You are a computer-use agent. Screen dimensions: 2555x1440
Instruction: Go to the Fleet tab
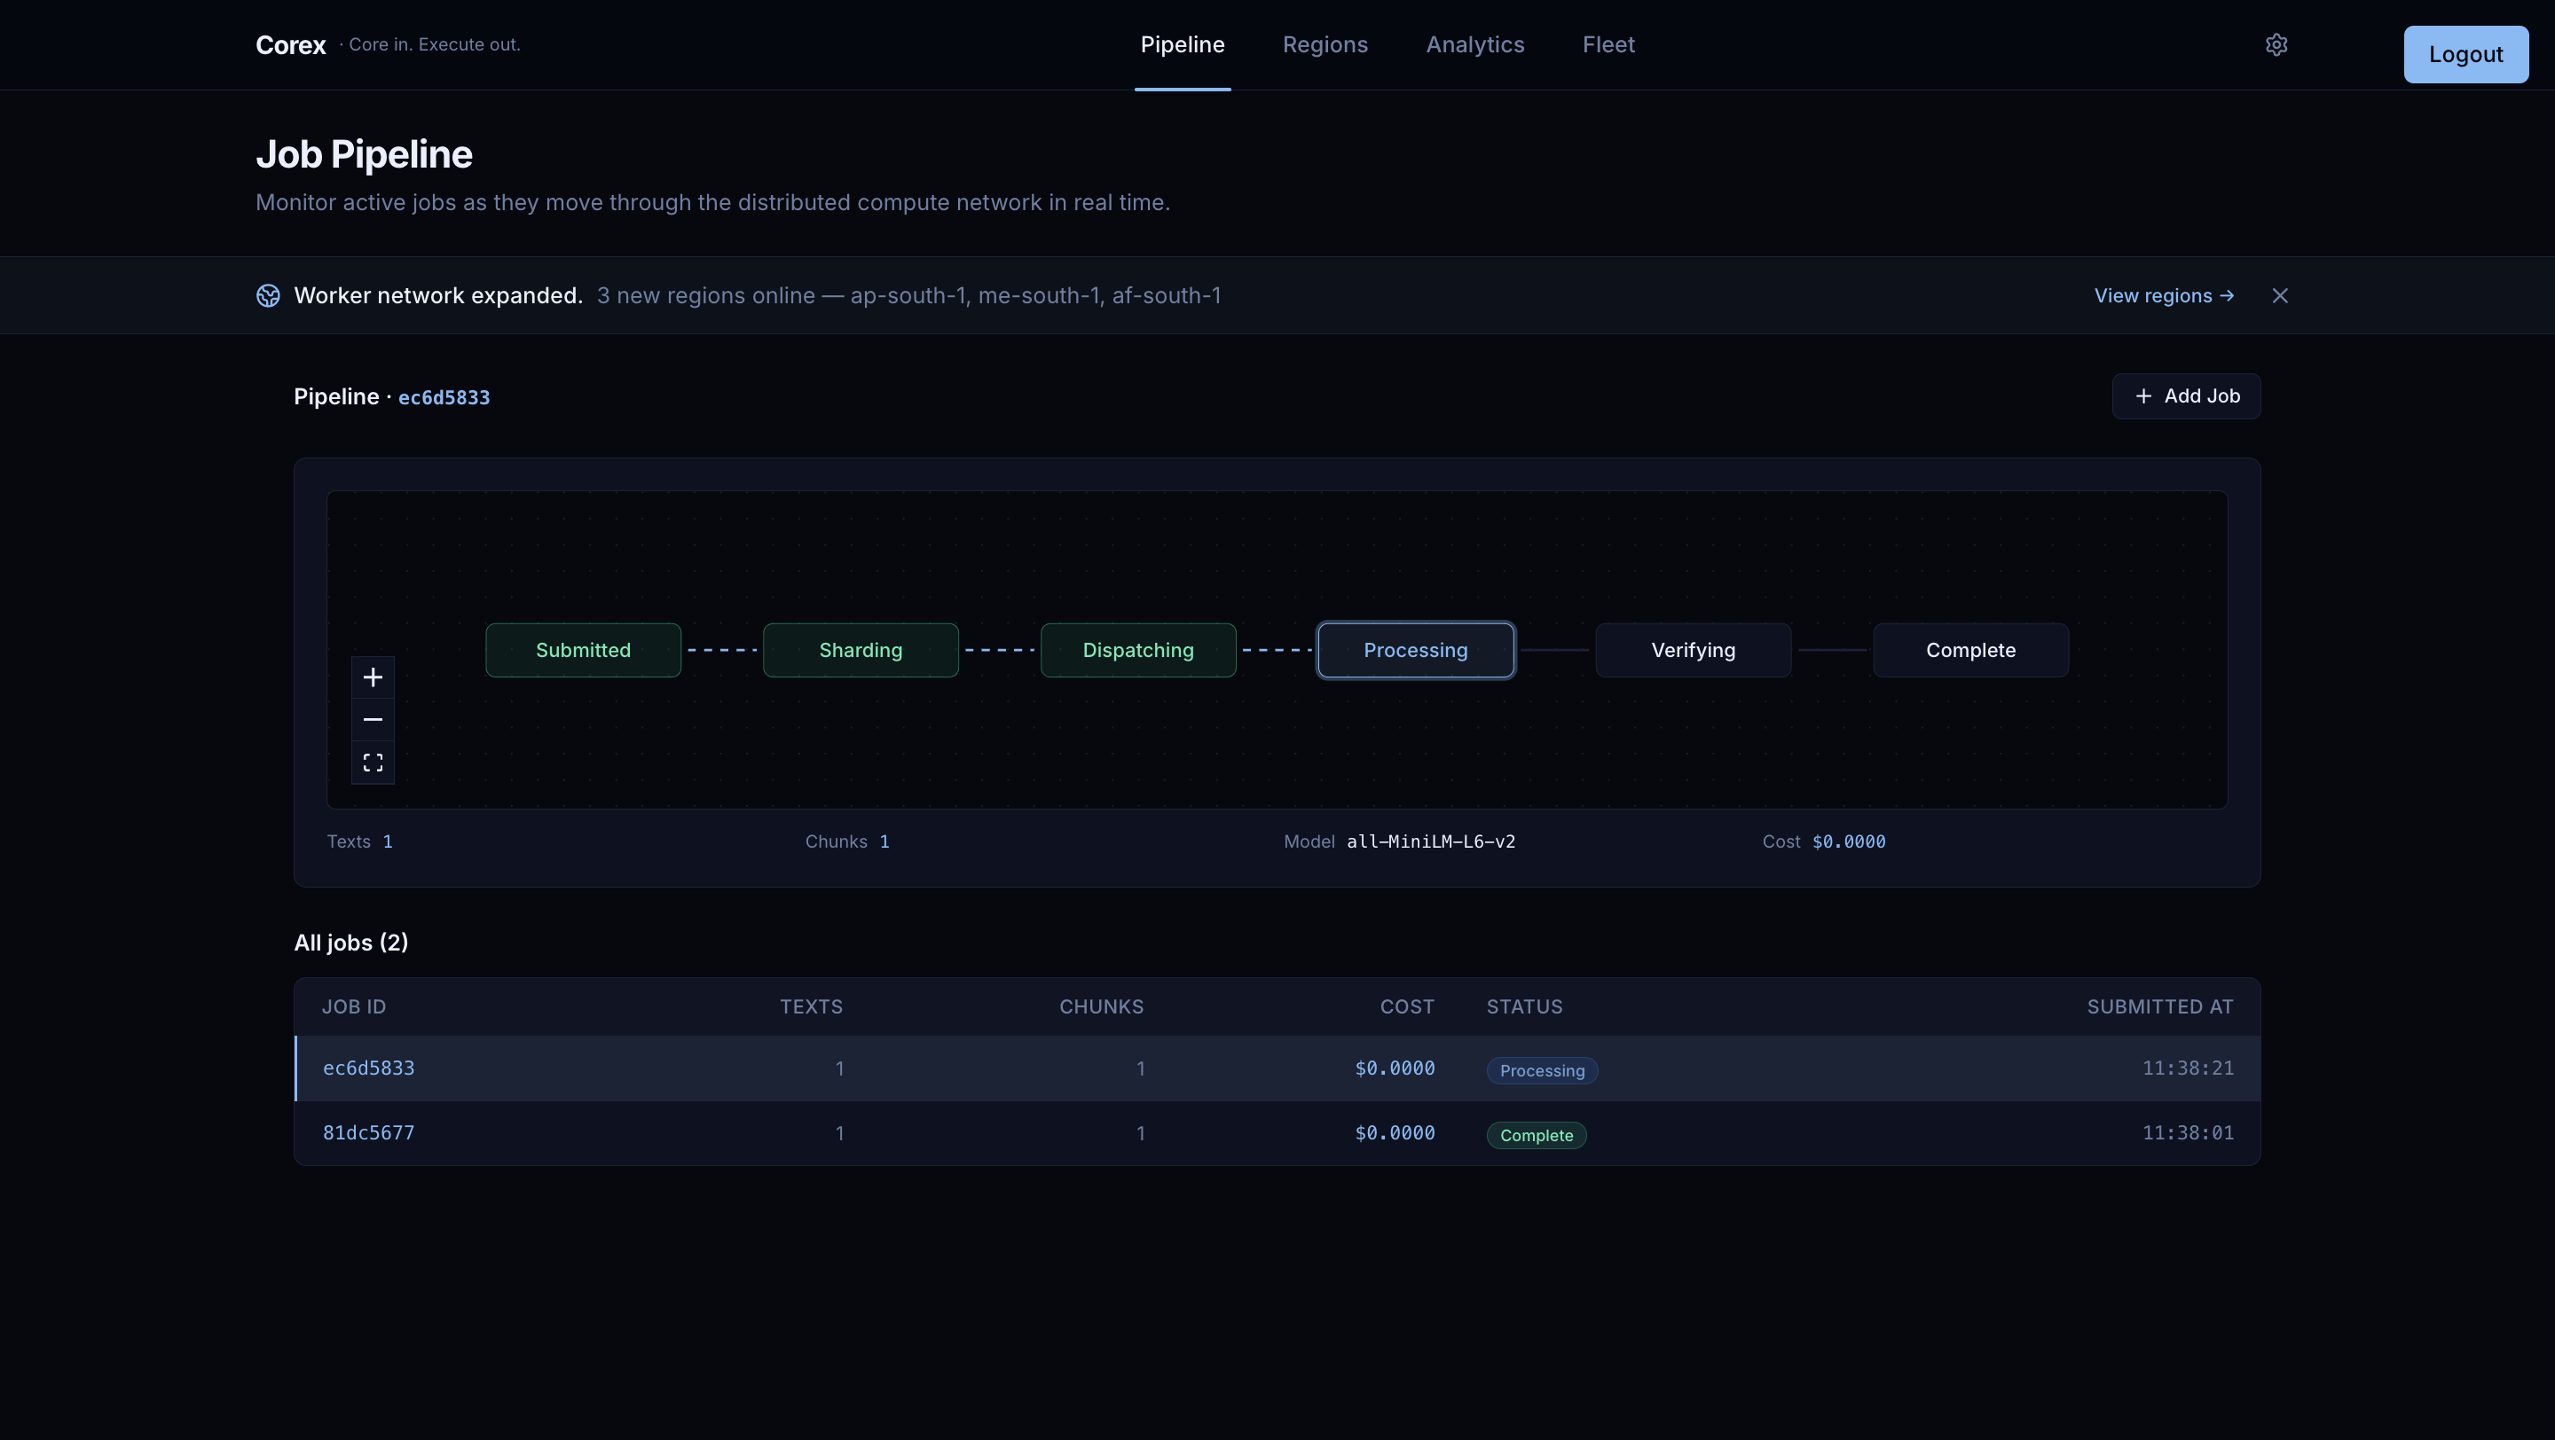coord(1608,44)
